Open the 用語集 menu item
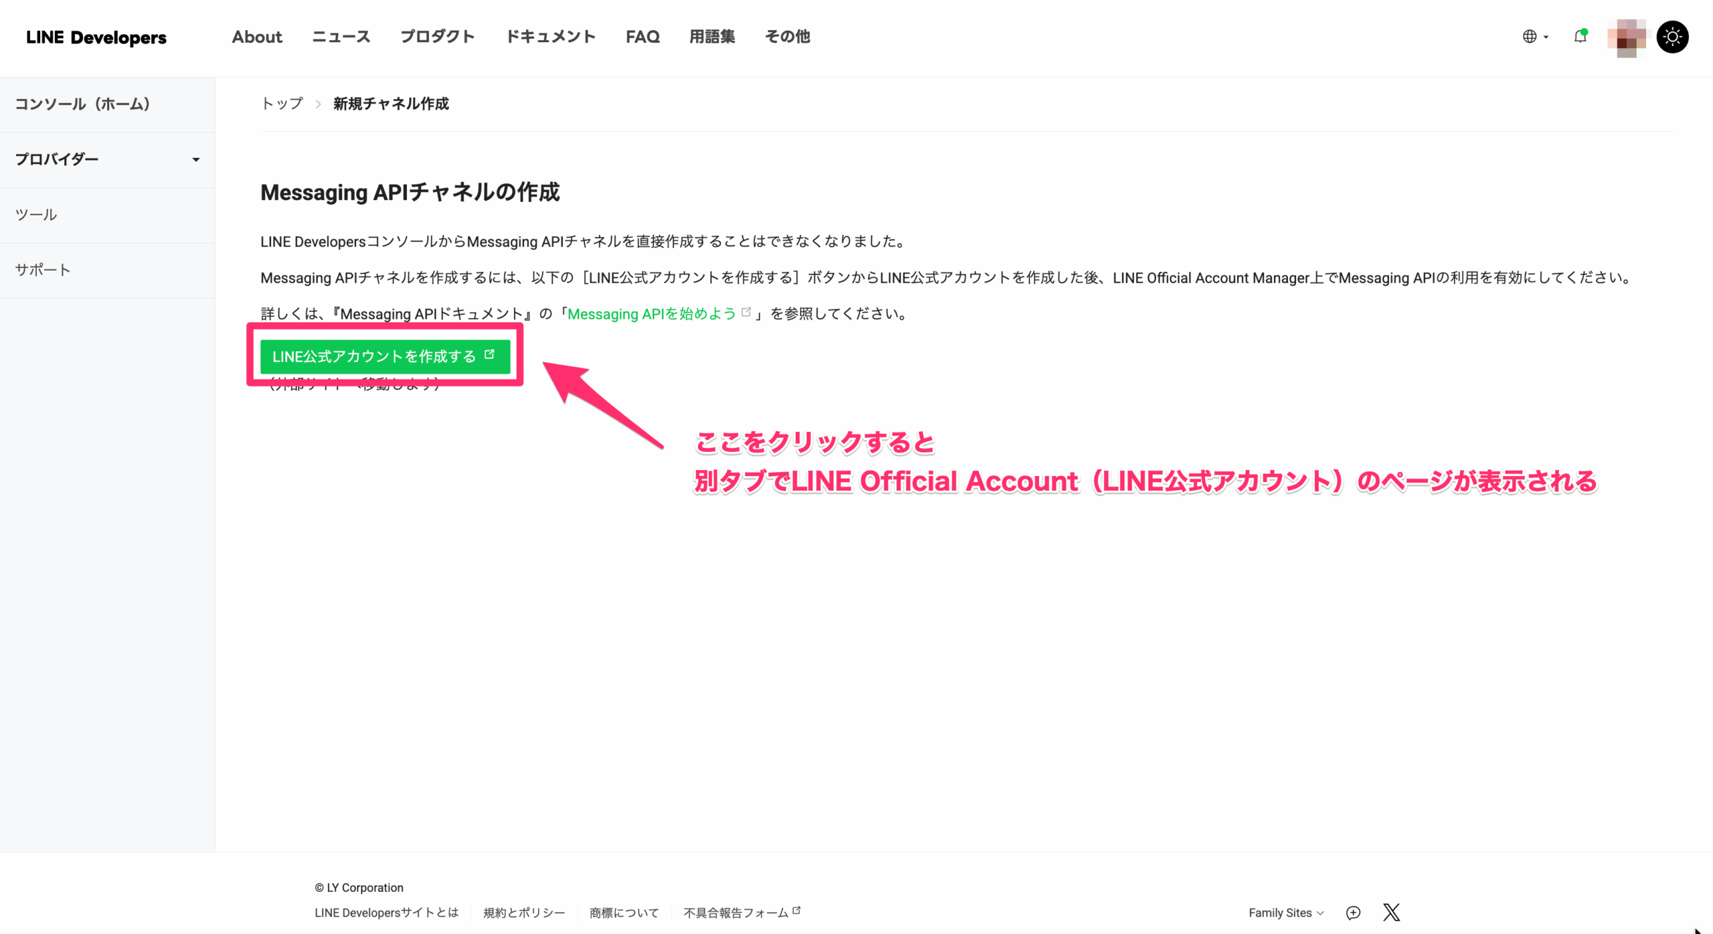1713x934 pixels. 712,37
